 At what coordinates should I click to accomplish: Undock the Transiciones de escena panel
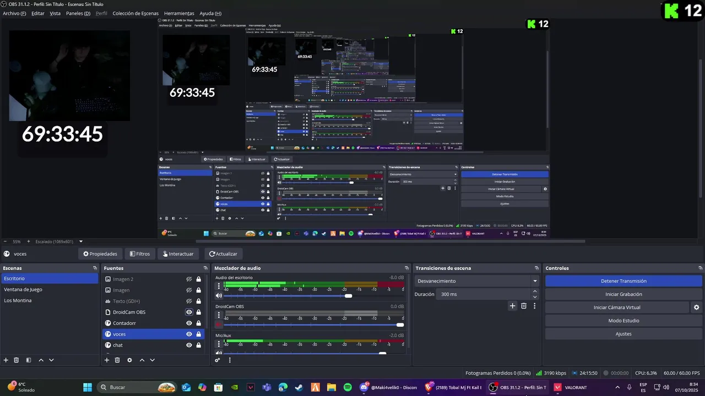click(x=536, y=268)
